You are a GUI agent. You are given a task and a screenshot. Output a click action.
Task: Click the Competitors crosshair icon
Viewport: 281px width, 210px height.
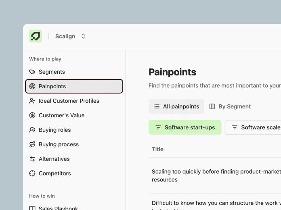(x=32, y=173)
